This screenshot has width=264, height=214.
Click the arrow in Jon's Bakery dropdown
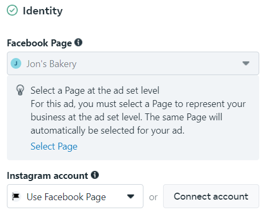[246, 63]
